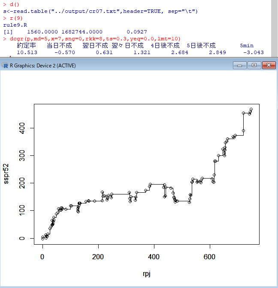Click the value 10.513
Viewport: 278px width, 288px height.
tap(27, 52)
